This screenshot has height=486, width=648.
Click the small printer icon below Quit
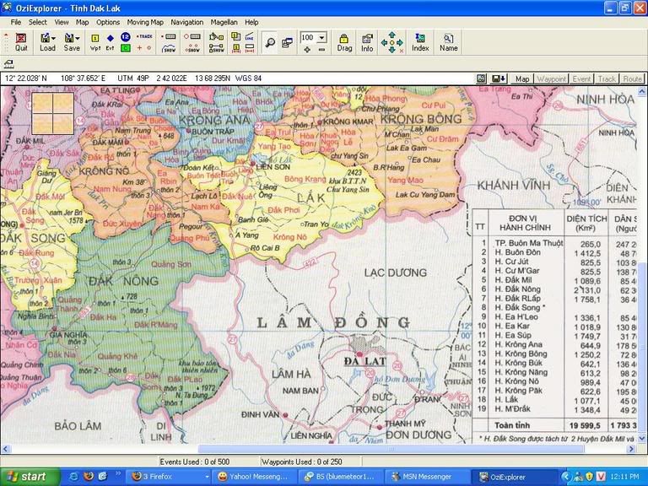tap(8, 64)
